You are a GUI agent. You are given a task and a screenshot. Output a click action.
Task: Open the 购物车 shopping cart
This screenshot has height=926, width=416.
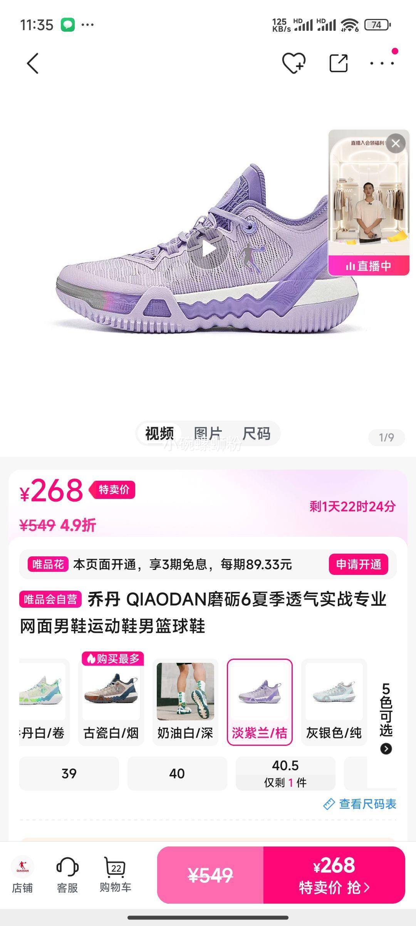[115, 875]
